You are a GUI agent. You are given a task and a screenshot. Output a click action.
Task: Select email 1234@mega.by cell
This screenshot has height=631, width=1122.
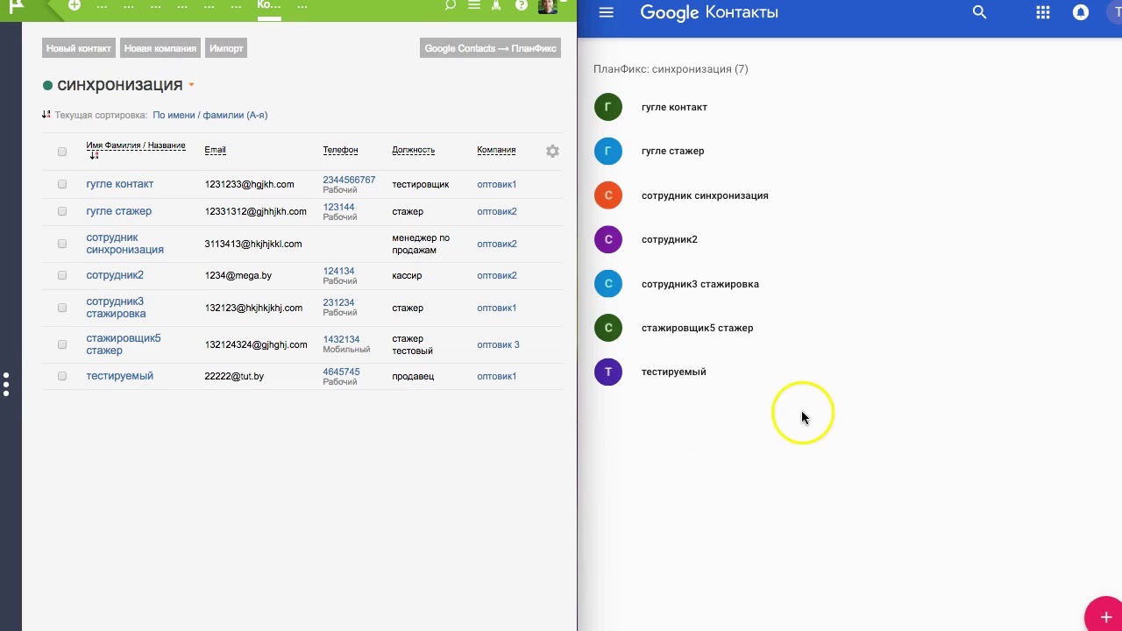point(238,275)
